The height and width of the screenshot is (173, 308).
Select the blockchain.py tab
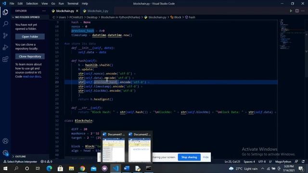(65, 11)
